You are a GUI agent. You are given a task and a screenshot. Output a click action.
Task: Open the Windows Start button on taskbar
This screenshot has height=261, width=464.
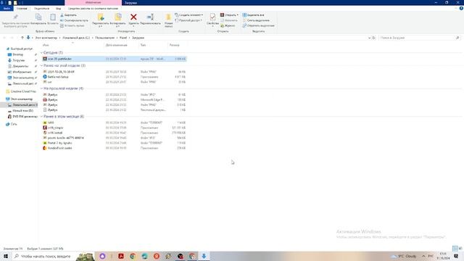(x=6, y=256)
